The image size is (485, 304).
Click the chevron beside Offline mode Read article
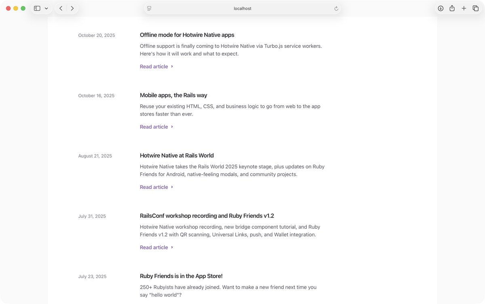(172, 66)
